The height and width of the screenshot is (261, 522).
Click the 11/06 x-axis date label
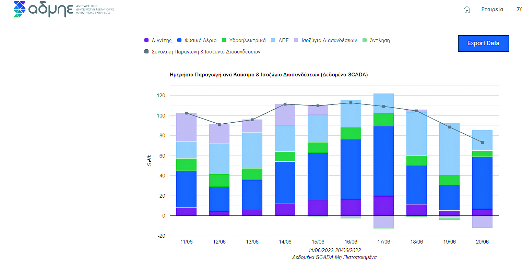point(186,242)
